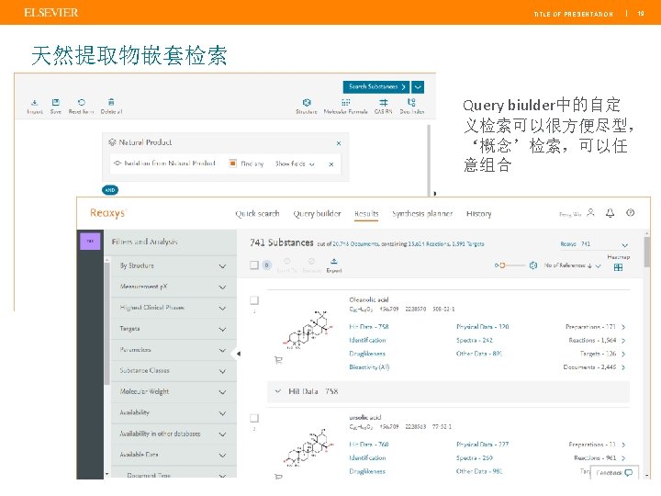Open Physical Data - 120 link
661x496 pixels.
tap(482, 327)
